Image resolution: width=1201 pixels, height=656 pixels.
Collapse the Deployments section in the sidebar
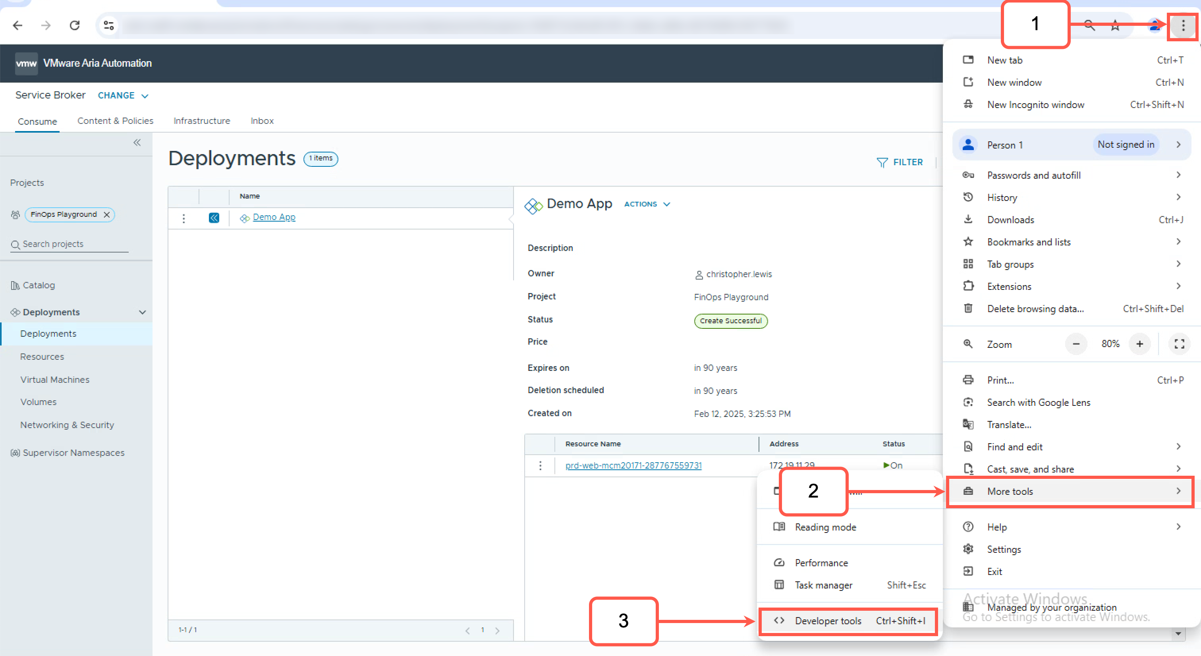143,313
